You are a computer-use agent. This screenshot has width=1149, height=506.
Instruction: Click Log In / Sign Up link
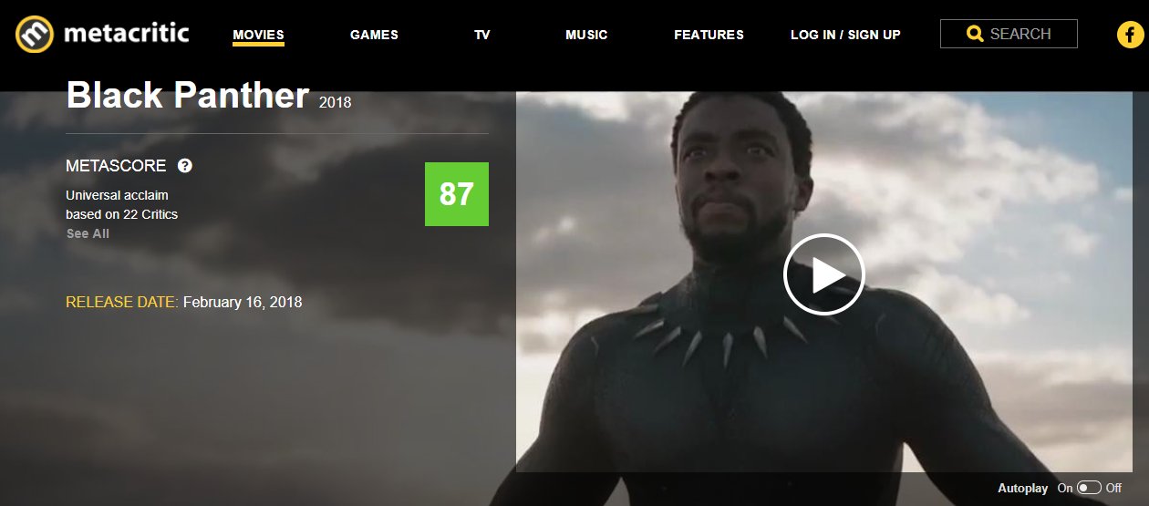pos(845,35)
